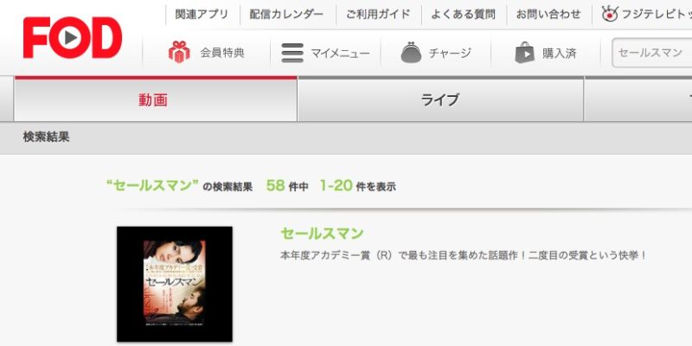Open よくある質問 link
The width and height of the screenshot is (692, 346).
(463, 15)
